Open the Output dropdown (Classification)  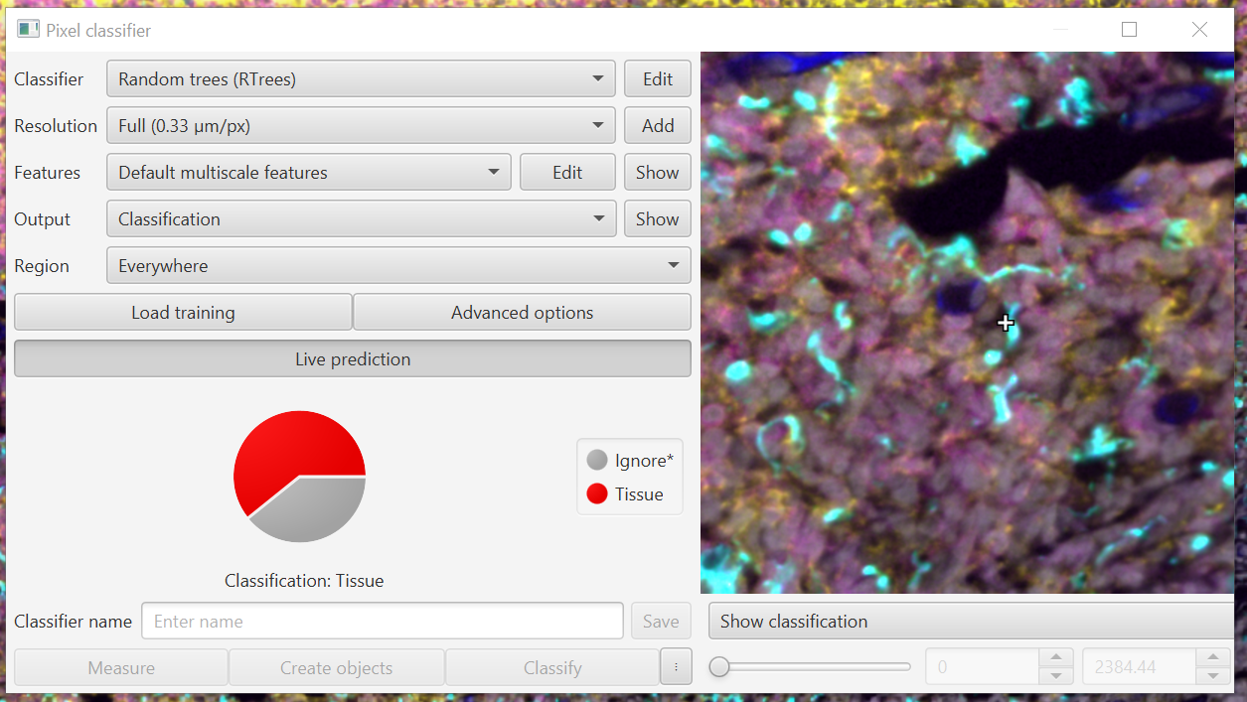tap(361, 219)
